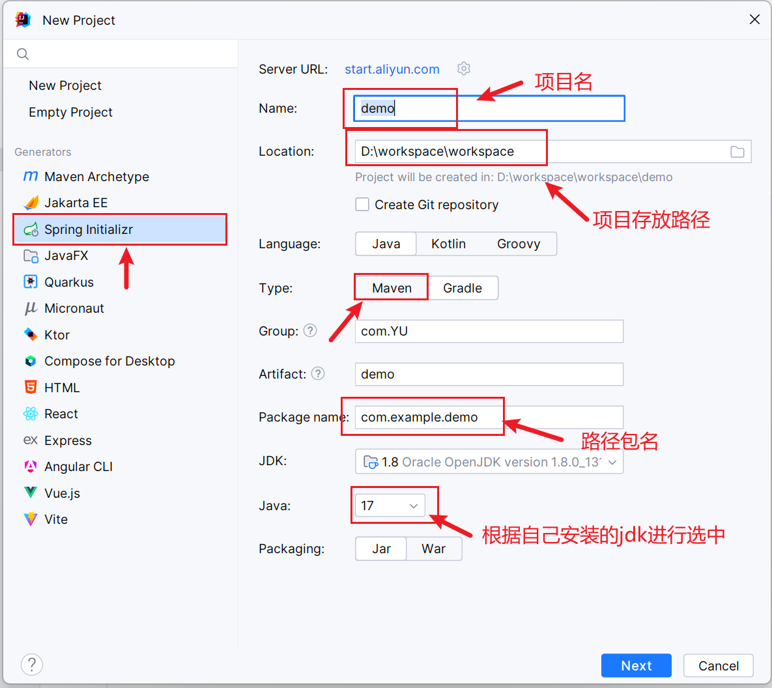772x688 pixels.
Task: Enable the Create Git repository checkbox
Action: [x=362, y=204]
